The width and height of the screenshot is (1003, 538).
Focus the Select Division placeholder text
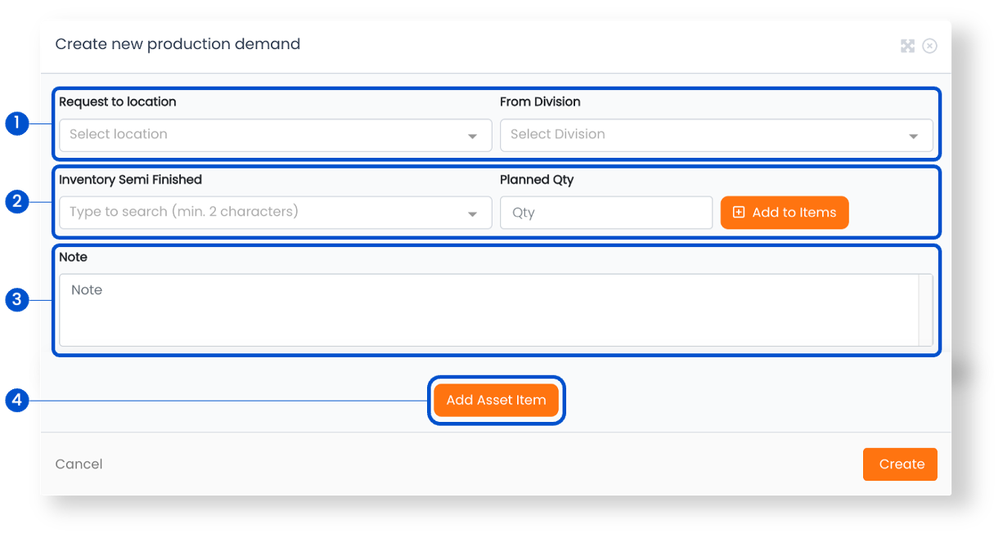pos(558,135)
